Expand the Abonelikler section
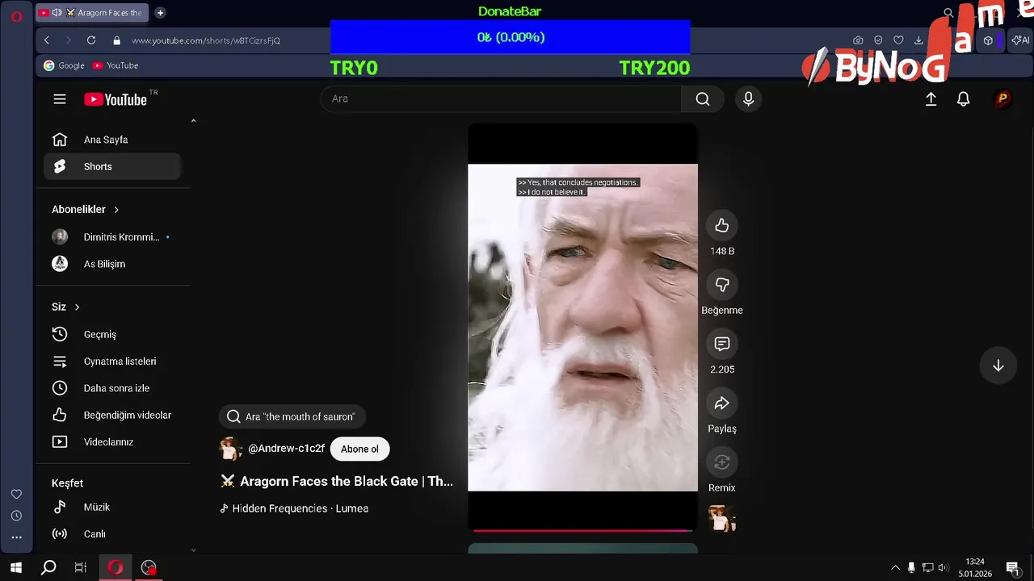The width and height of the screenshot is (1034, 581). [x=86, y=209]
